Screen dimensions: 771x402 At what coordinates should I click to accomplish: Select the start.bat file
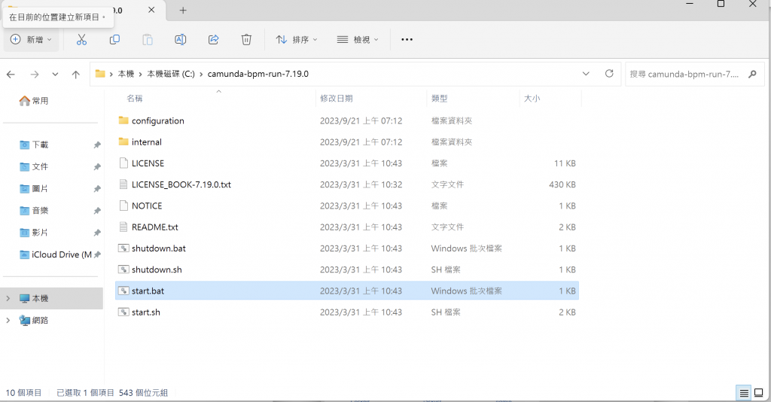coord(347,291)
